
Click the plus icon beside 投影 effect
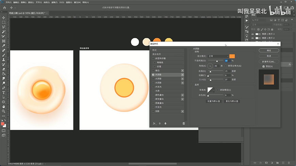click(182, 111)
